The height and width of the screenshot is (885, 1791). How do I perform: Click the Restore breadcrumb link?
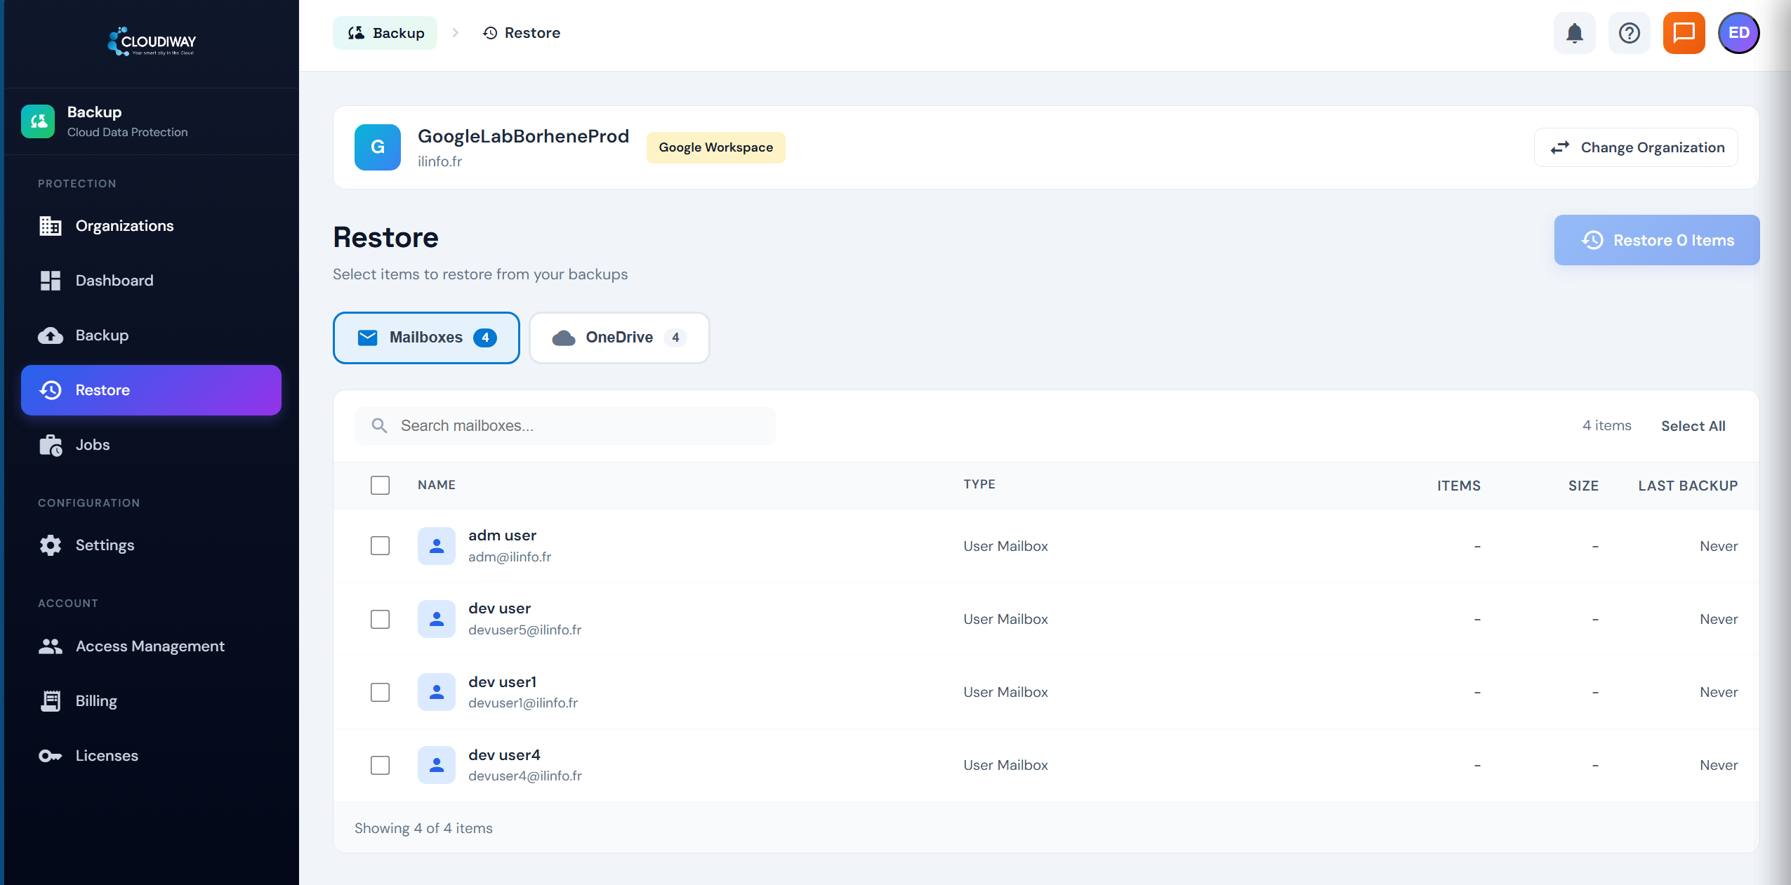point(521,33)
